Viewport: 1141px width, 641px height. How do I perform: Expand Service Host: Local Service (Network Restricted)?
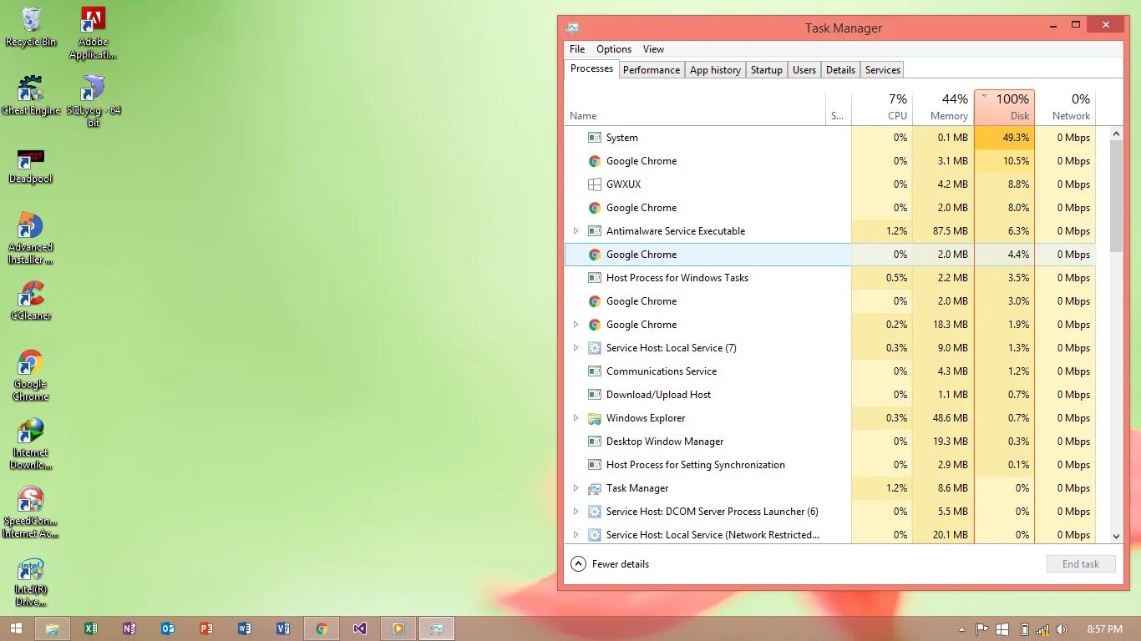coord(576,535)
